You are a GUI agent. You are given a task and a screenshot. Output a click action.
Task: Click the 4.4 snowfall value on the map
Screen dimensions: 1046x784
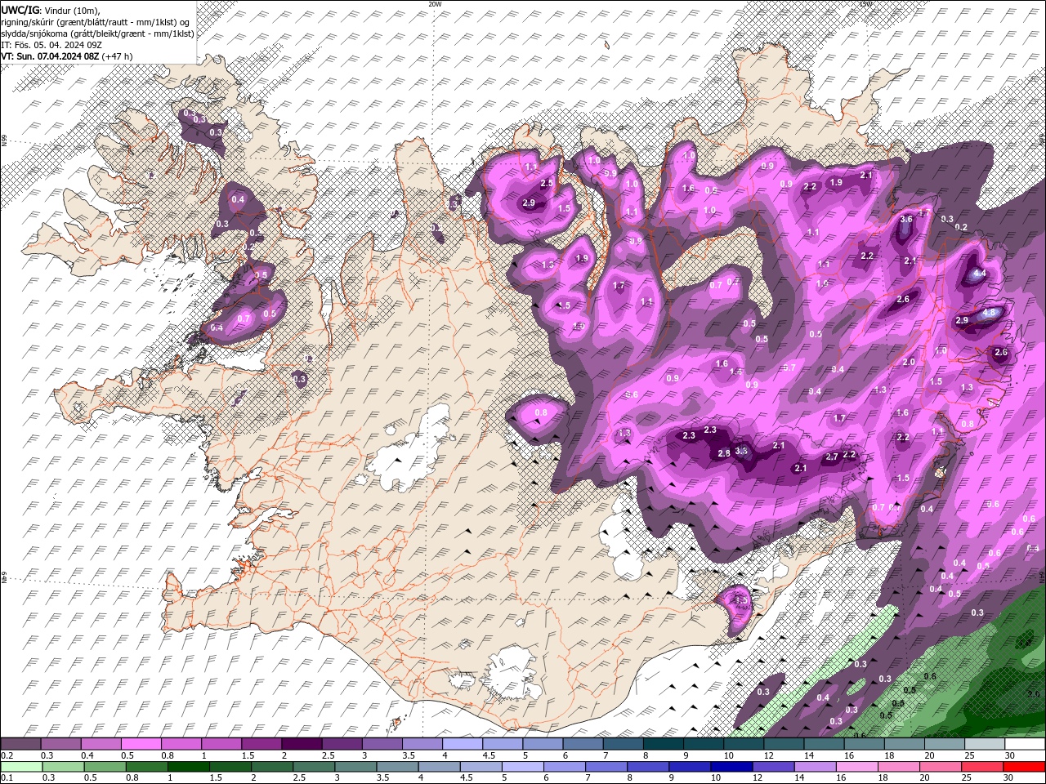pos(981,274)
